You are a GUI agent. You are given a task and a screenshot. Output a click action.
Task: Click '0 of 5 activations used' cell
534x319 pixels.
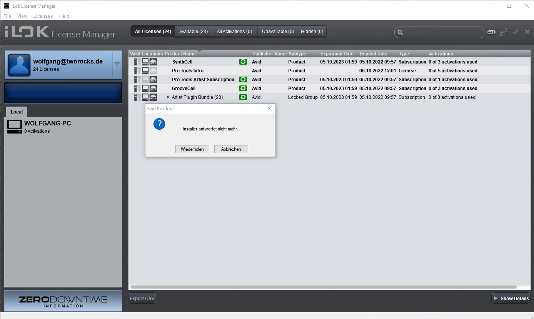click(453, 70)
